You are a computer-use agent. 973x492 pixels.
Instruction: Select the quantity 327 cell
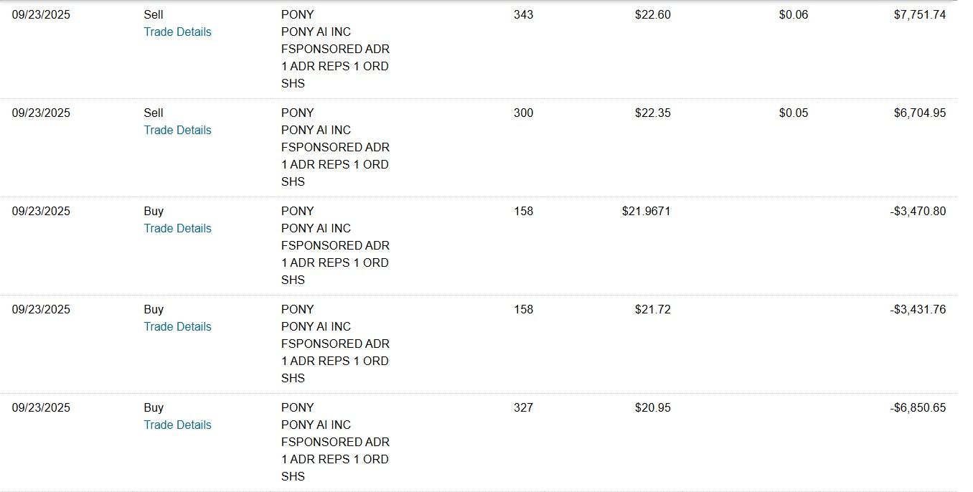[x=523, y=407]
